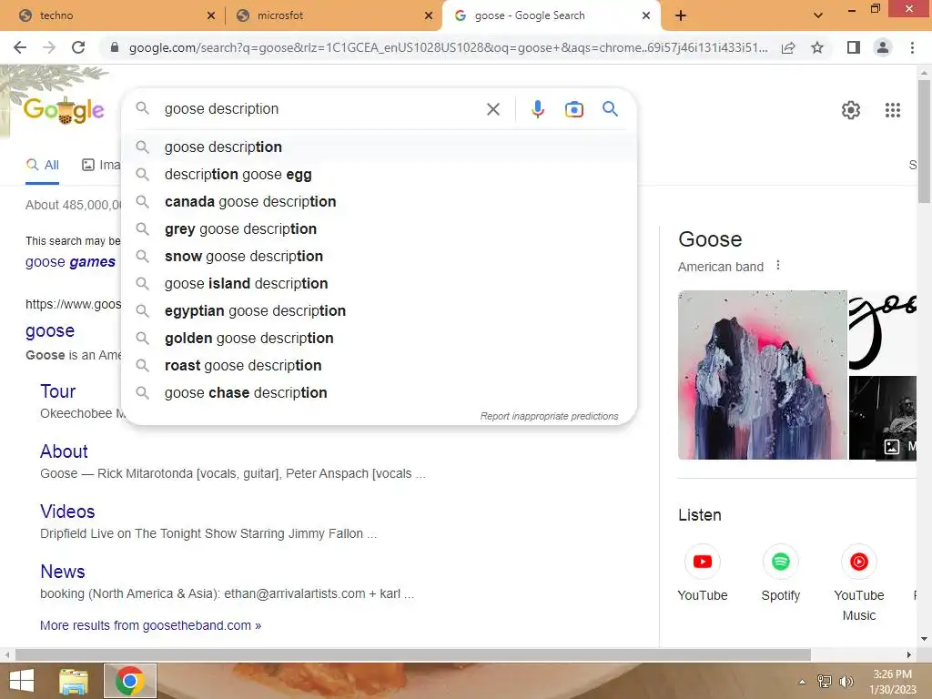
Task: Reload the page
Action: click(x=78, y=47)
